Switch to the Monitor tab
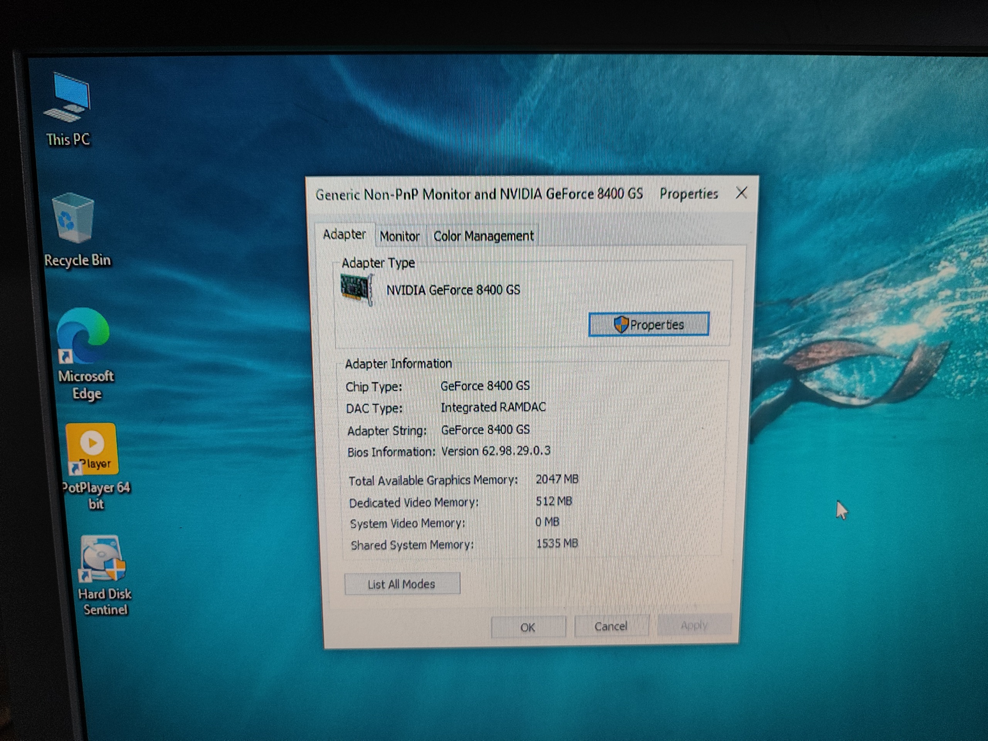The image size is (988, 741). tap(400, 236)
